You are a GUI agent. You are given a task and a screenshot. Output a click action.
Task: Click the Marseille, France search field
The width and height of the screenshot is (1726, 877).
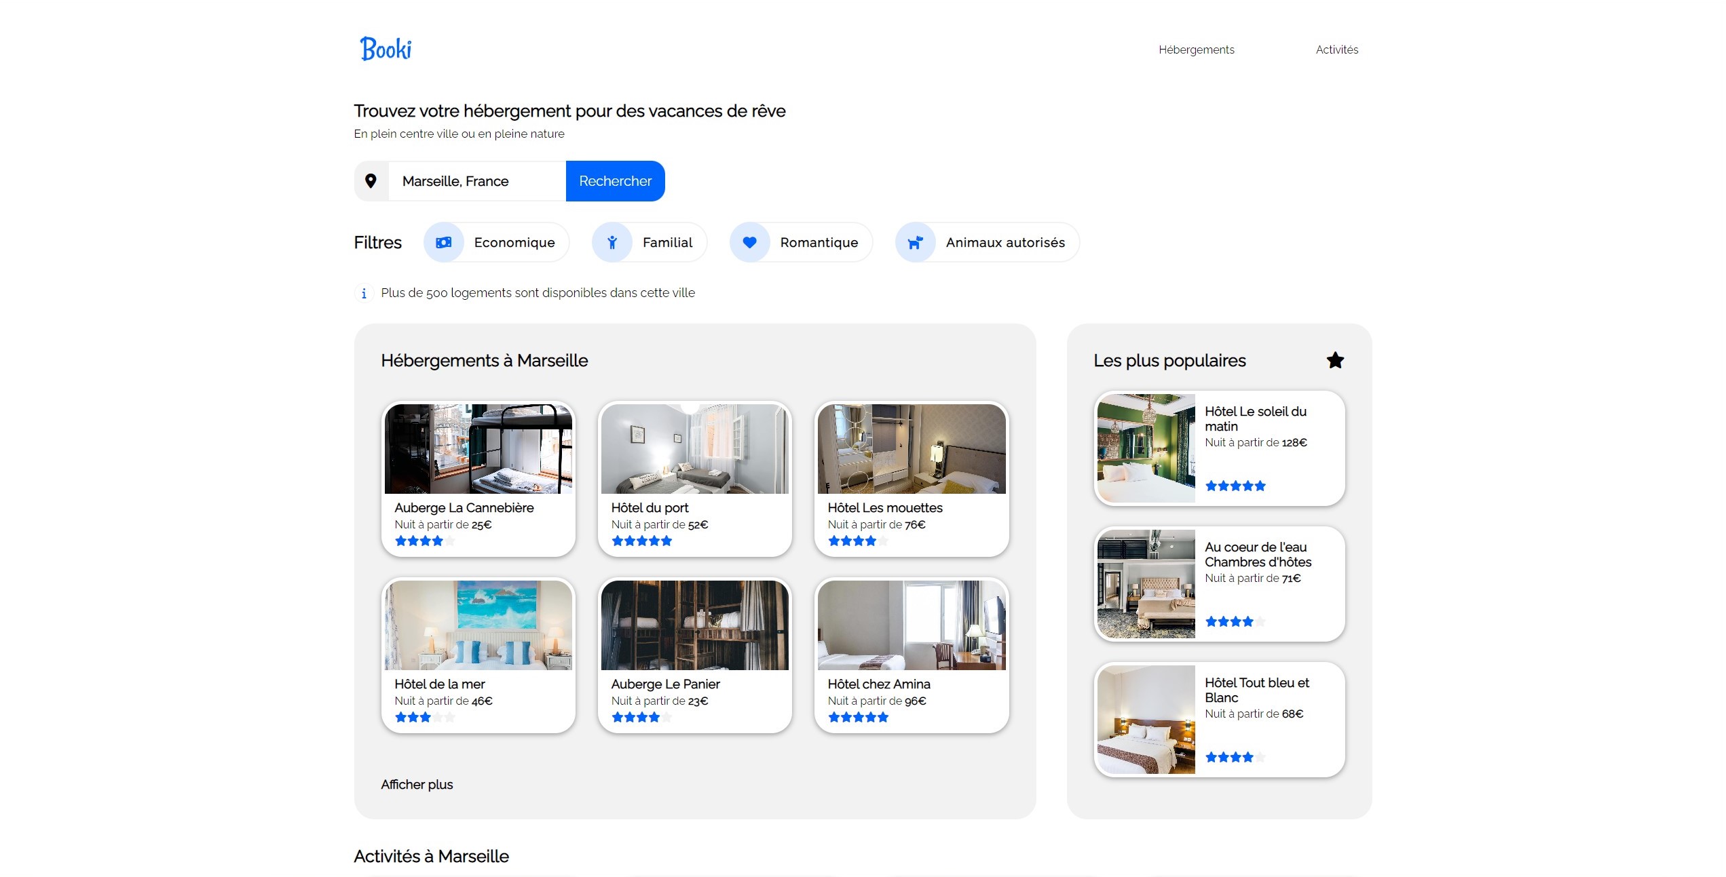click(476, 181)
